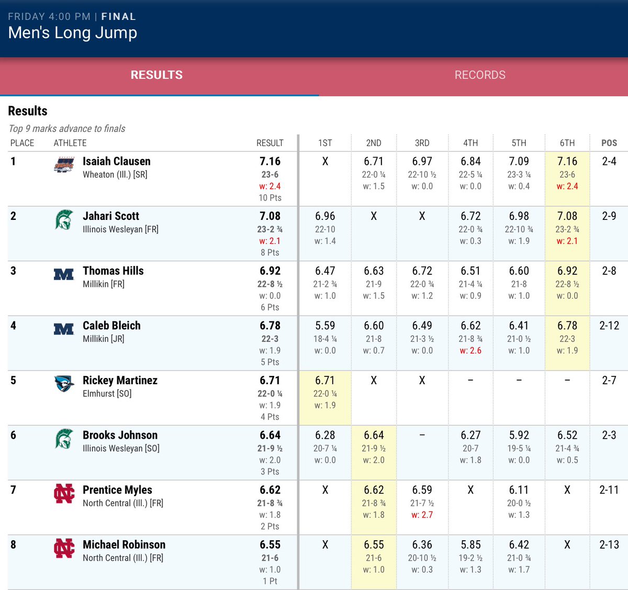Click the 6TH attempt column header
This screenshot has width=628, height=590.
pos(567,143)
